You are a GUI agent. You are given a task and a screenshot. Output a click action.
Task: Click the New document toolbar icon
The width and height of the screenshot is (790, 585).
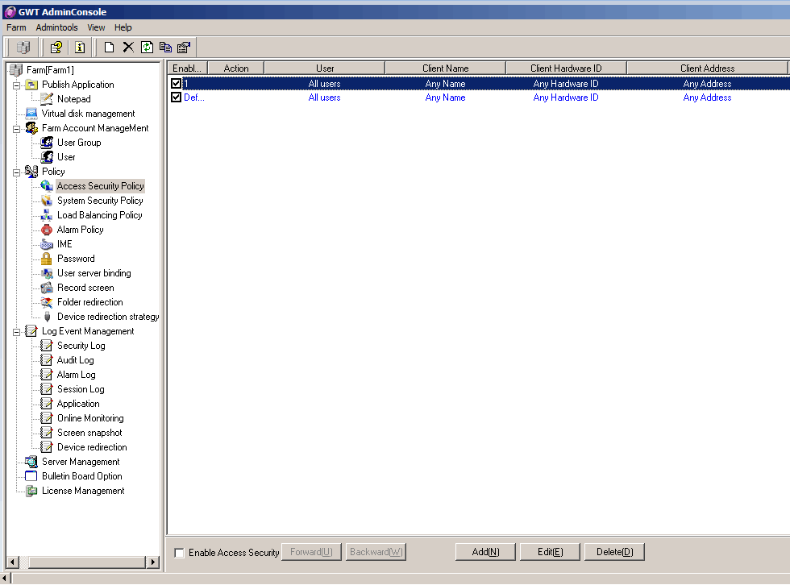(x=109, y=48)
